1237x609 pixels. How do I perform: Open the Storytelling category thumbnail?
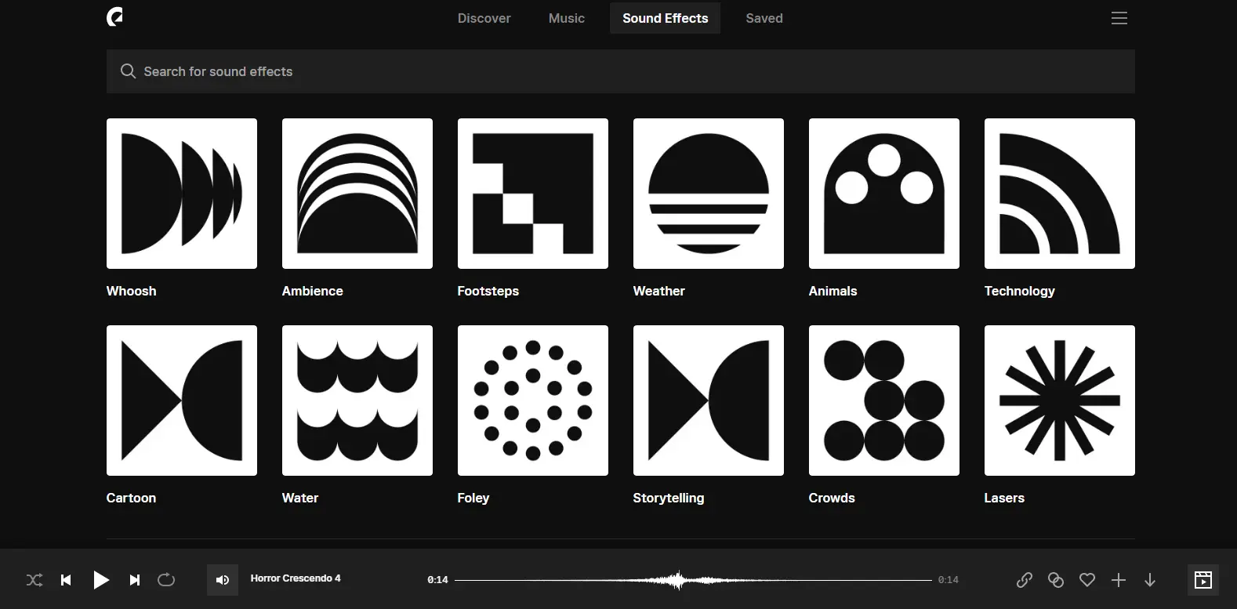[709, 401]
